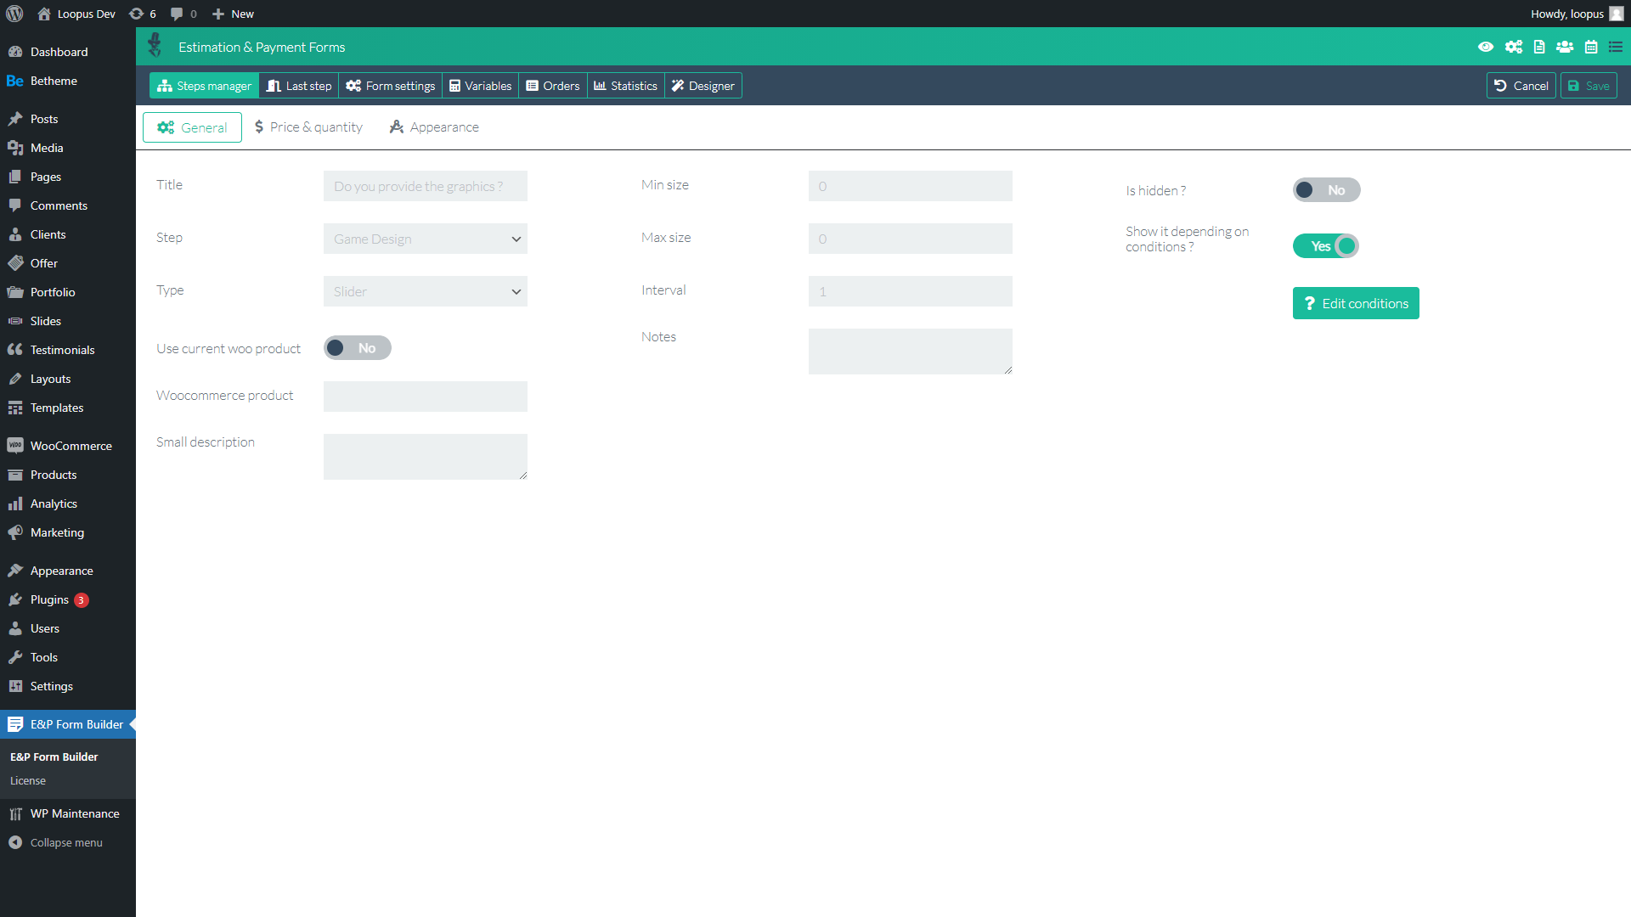This screenshot has width=1631, height=917.
Task: Click the Interval input field
Action: click(910, 291)
